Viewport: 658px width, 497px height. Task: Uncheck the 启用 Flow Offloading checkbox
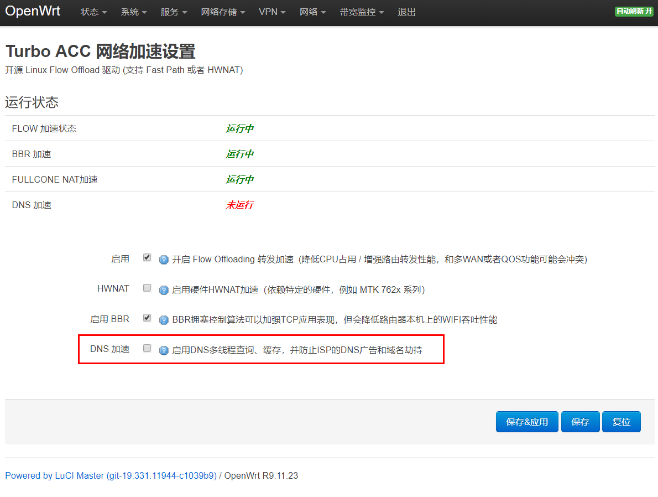[147, 257]
